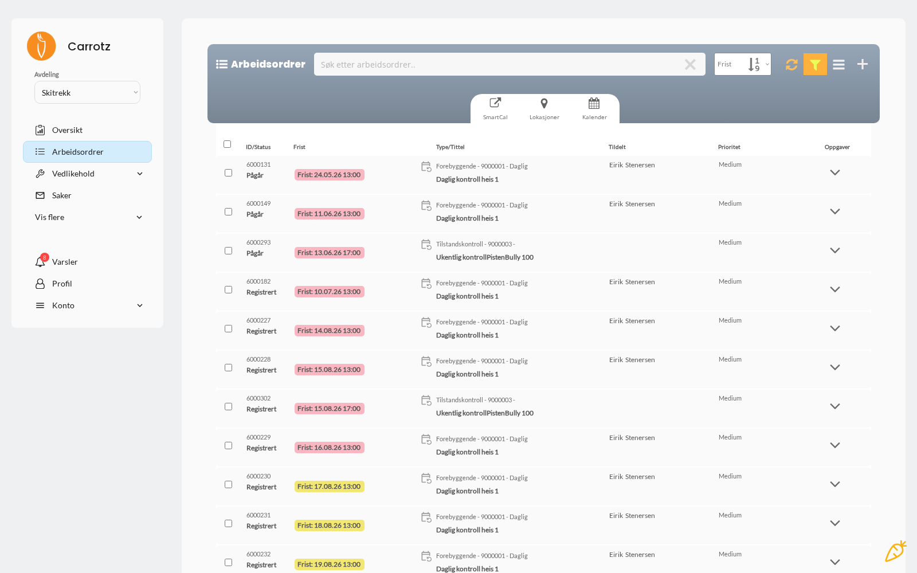Tick checkbox for order 6000182
This screenshot has width=917, height=573.
point(228,289)
